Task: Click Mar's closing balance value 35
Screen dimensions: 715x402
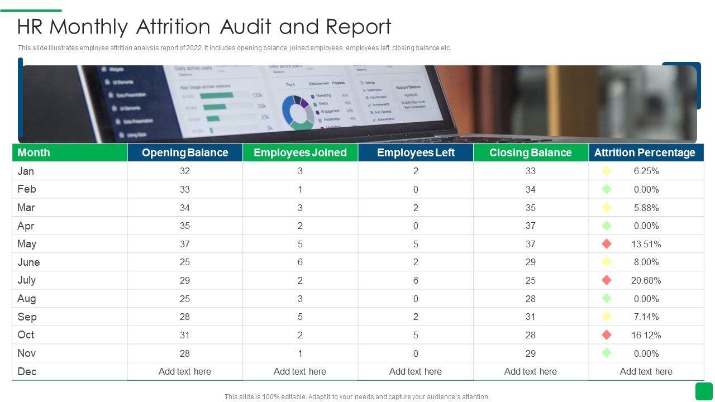Action: 531,208
